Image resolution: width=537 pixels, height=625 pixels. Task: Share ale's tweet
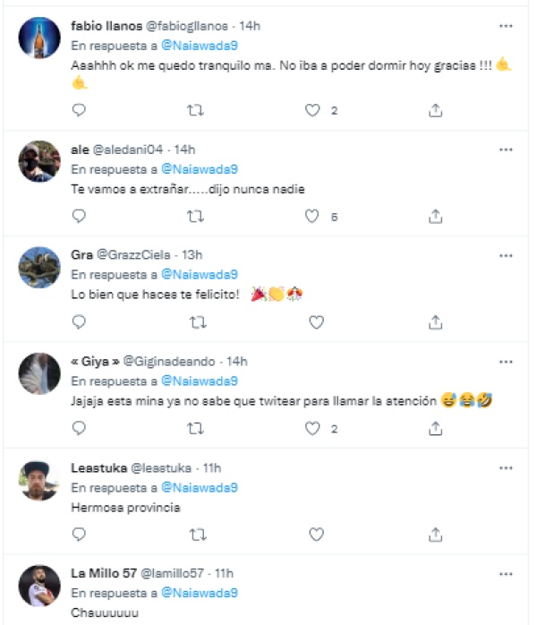(x=435, y=216)
